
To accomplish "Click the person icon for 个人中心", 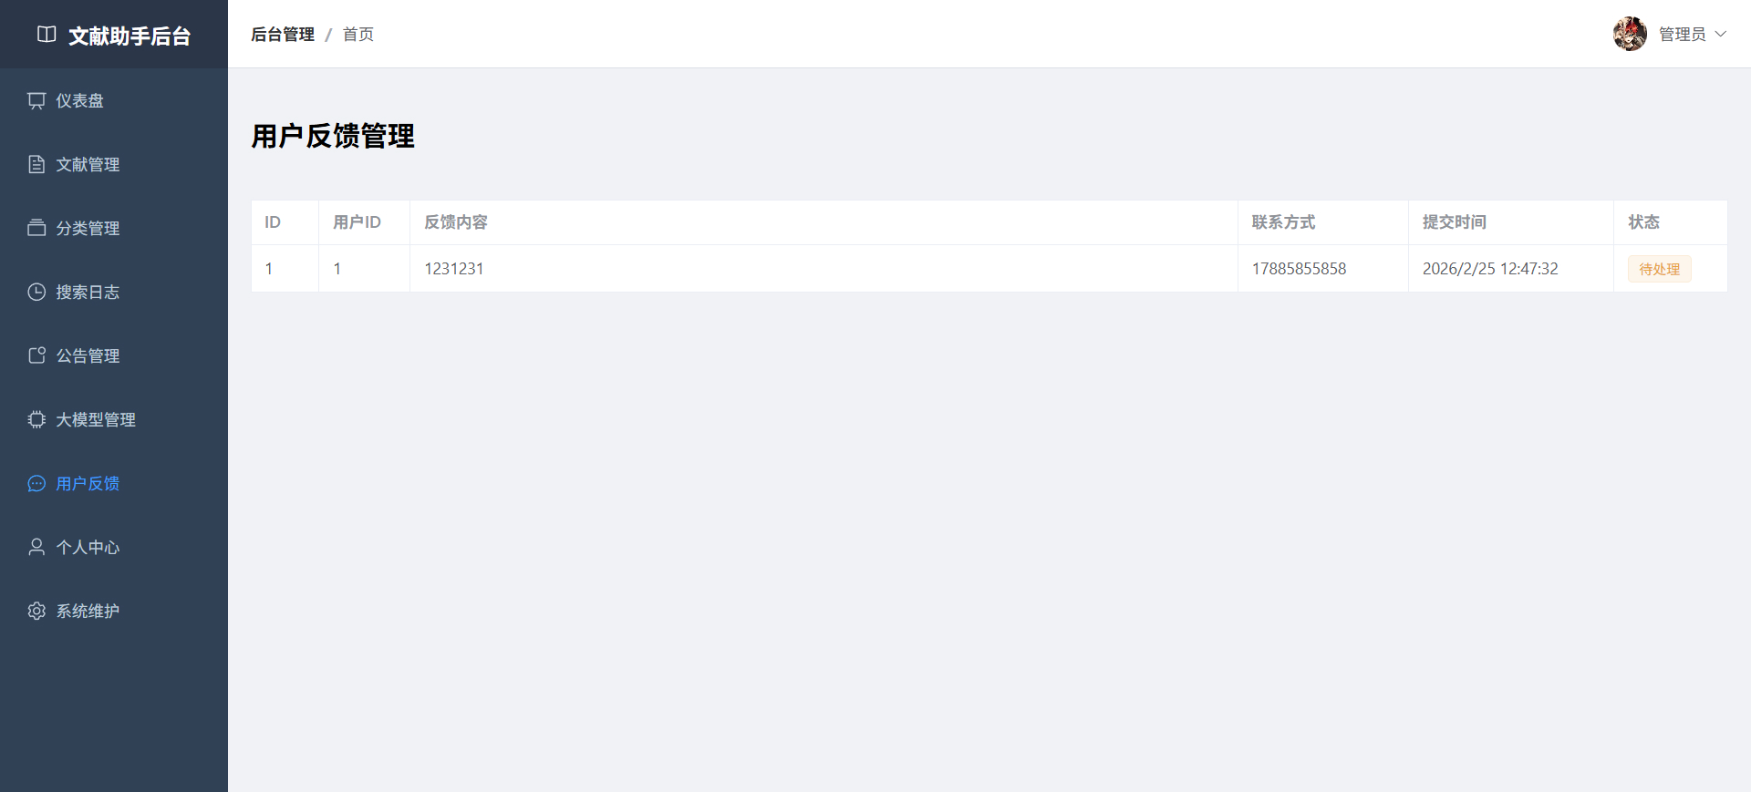I will [36, 547].
